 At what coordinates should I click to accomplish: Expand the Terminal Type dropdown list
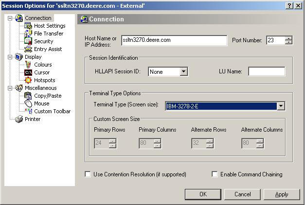point(281,106)
